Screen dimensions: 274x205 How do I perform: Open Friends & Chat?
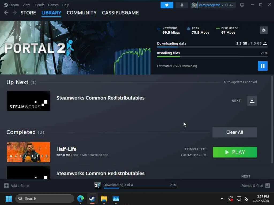tap(252, 186)
